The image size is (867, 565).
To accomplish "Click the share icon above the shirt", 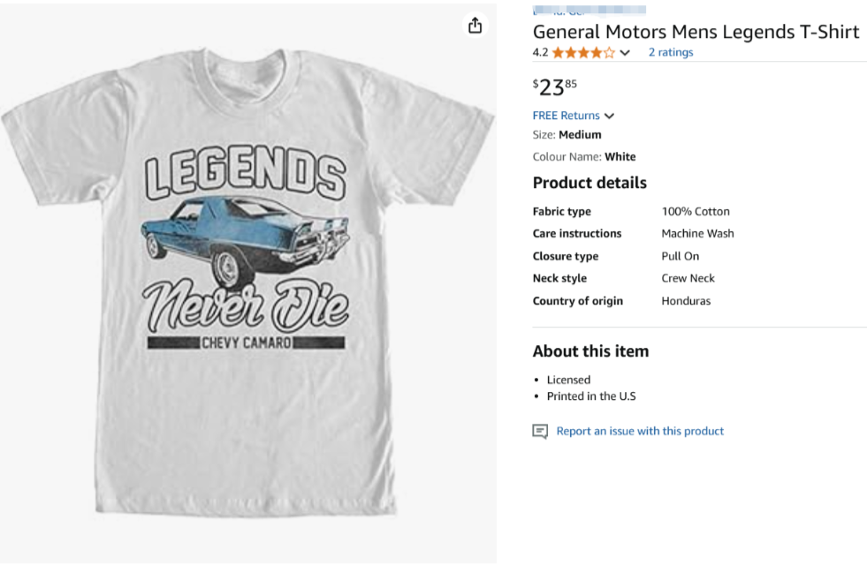I will tap(475, 25).
